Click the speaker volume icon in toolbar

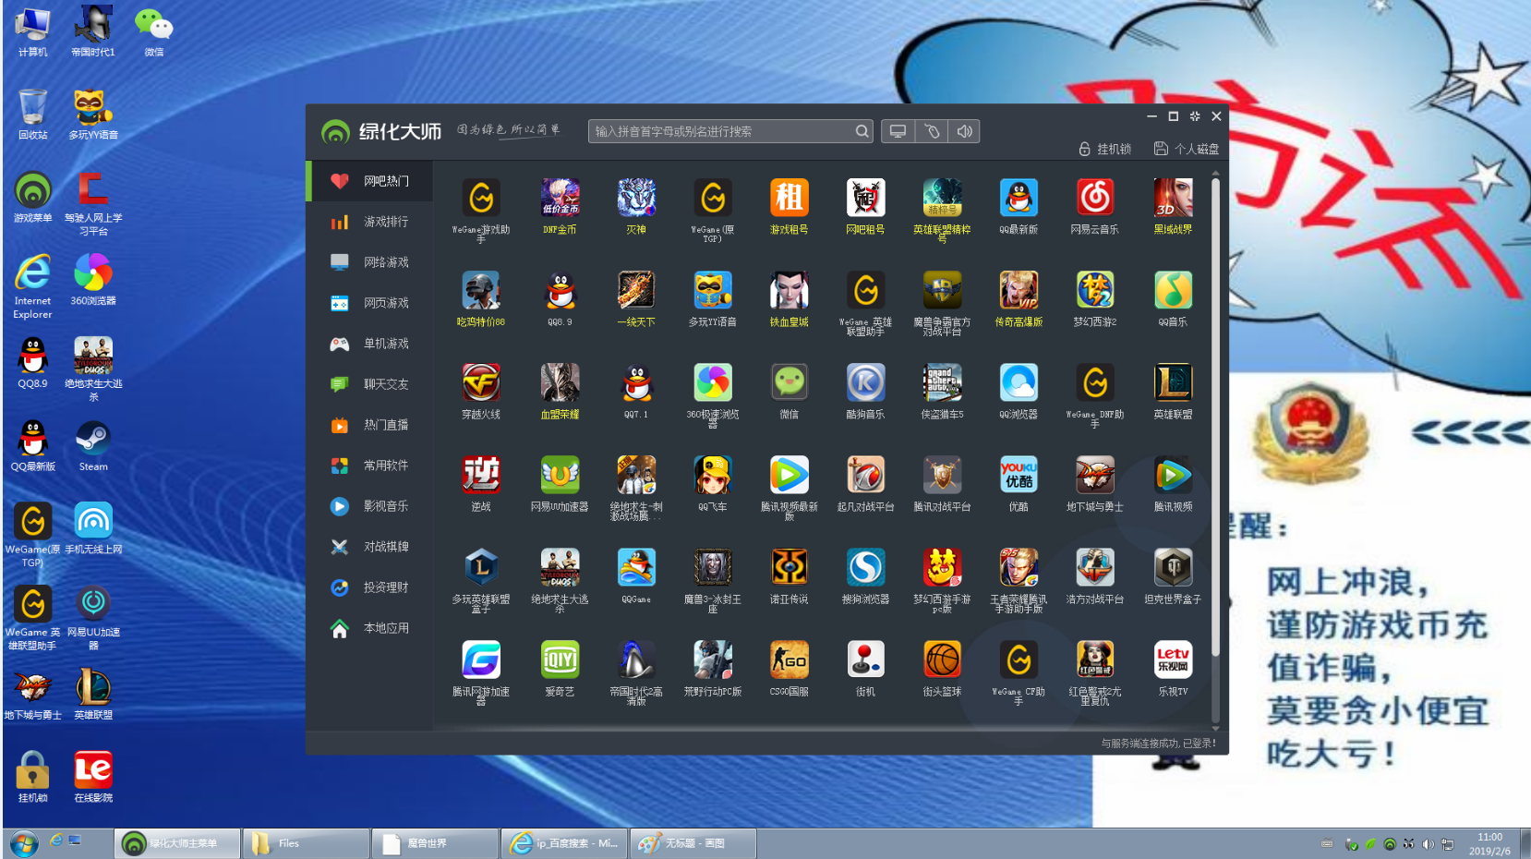964,131
